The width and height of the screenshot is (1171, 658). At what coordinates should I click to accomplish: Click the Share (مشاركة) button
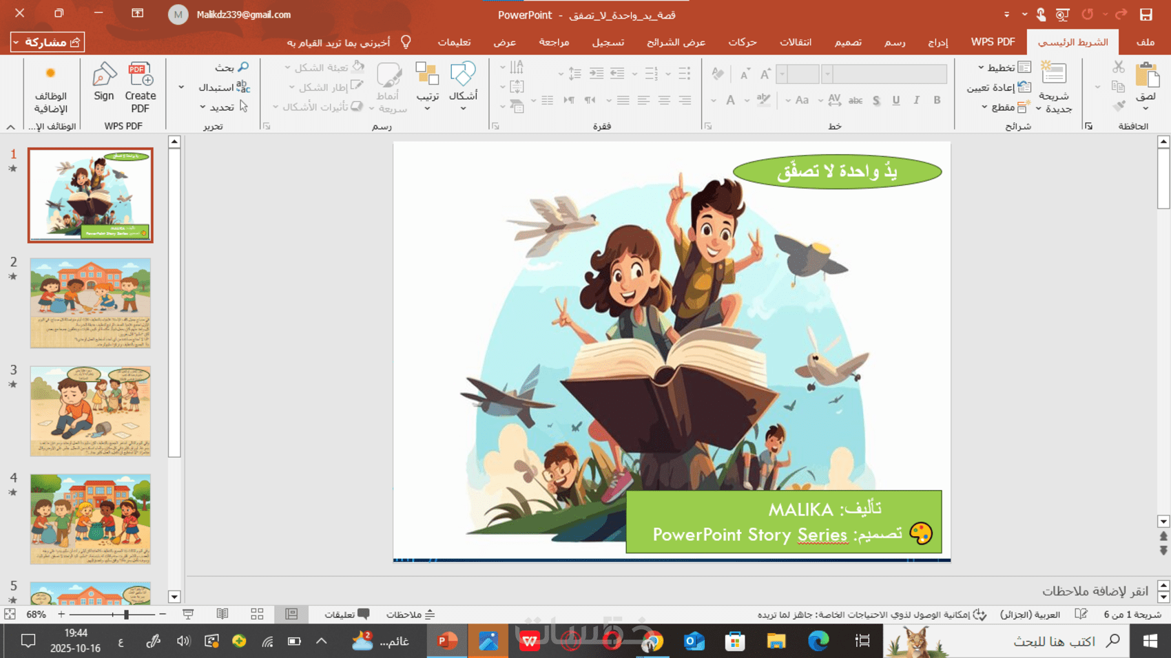coord(48,42)
